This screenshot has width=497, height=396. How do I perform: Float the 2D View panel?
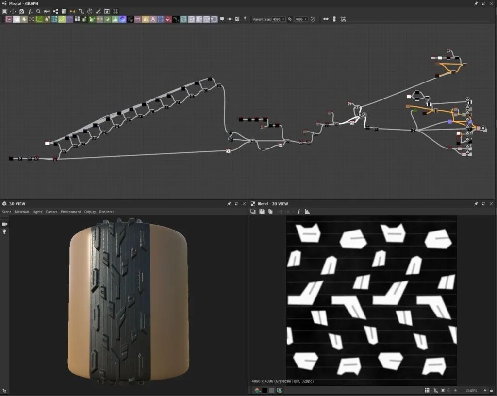click(483, 204)
